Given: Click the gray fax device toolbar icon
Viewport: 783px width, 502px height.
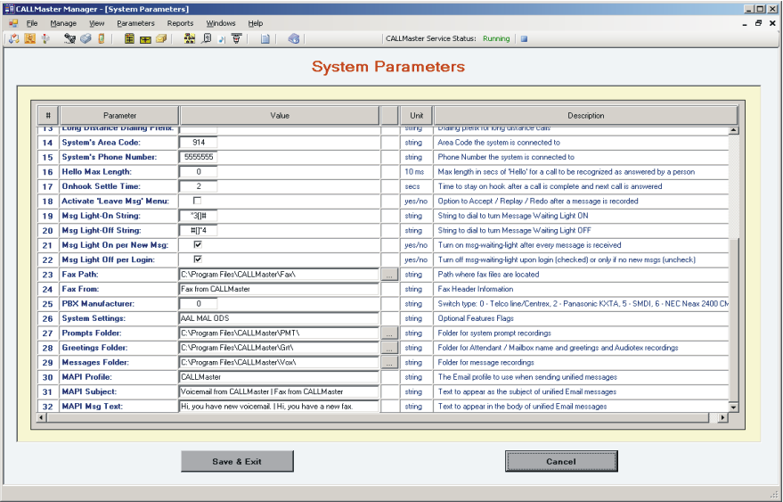Looking at the screenshot, I should point(86,38).
